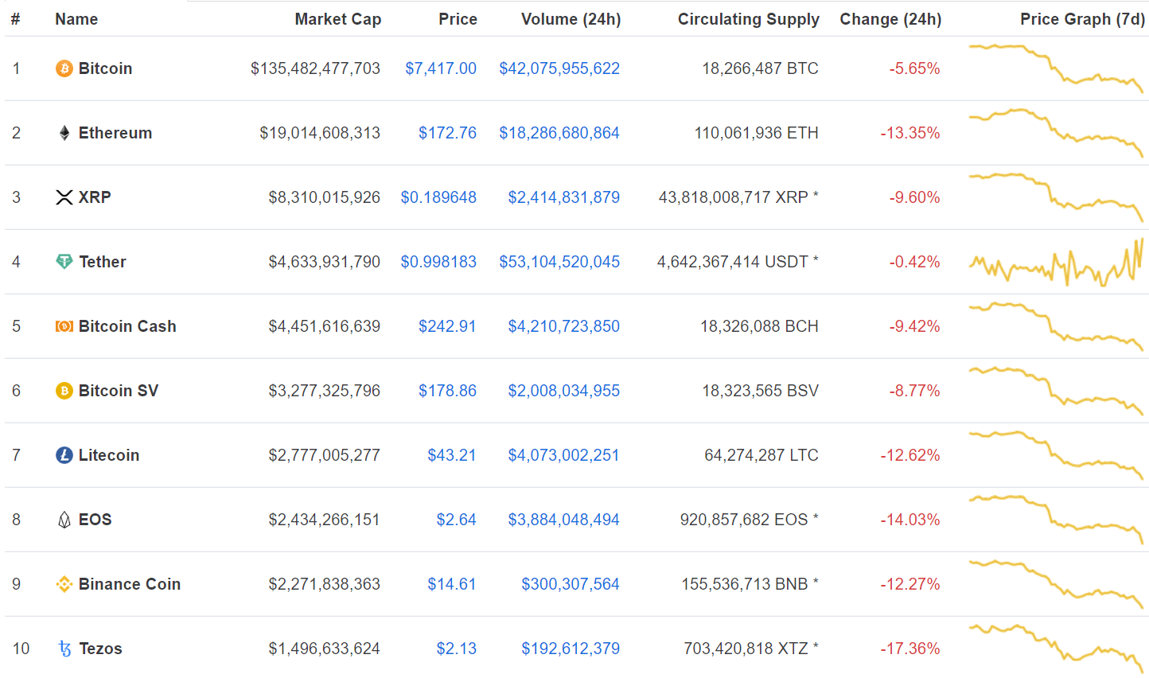Click Ethereum price $172.76
Viewport: 1149px width, 678px height.
tap(448, 133)
